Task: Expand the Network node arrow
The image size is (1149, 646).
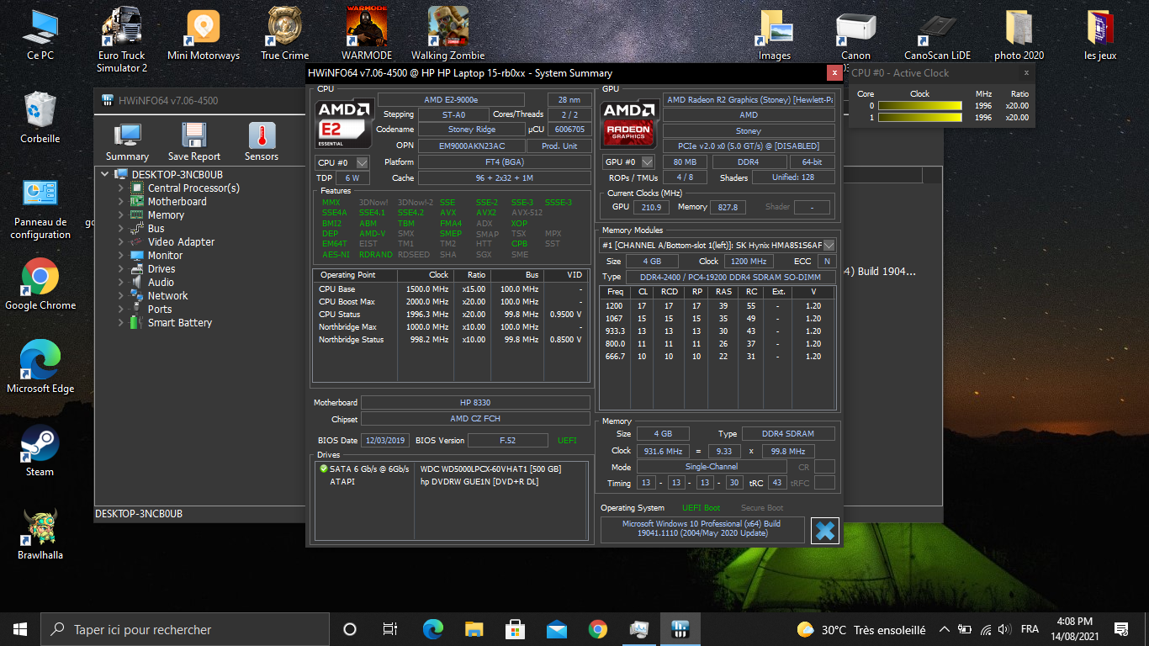Action: point(120,296)
